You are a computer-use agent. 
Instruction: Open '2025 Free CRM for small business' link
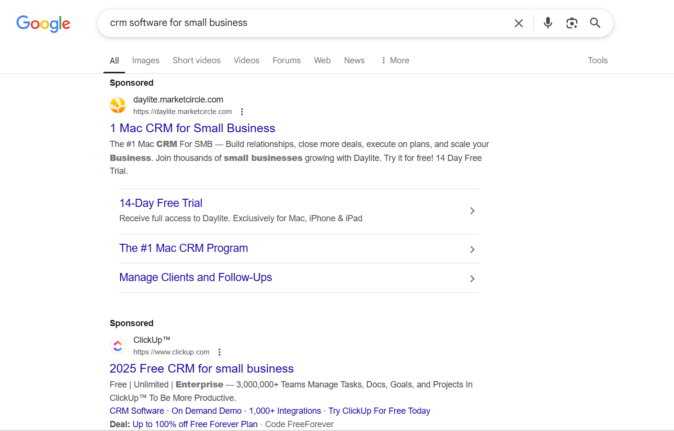coord(202,369)
